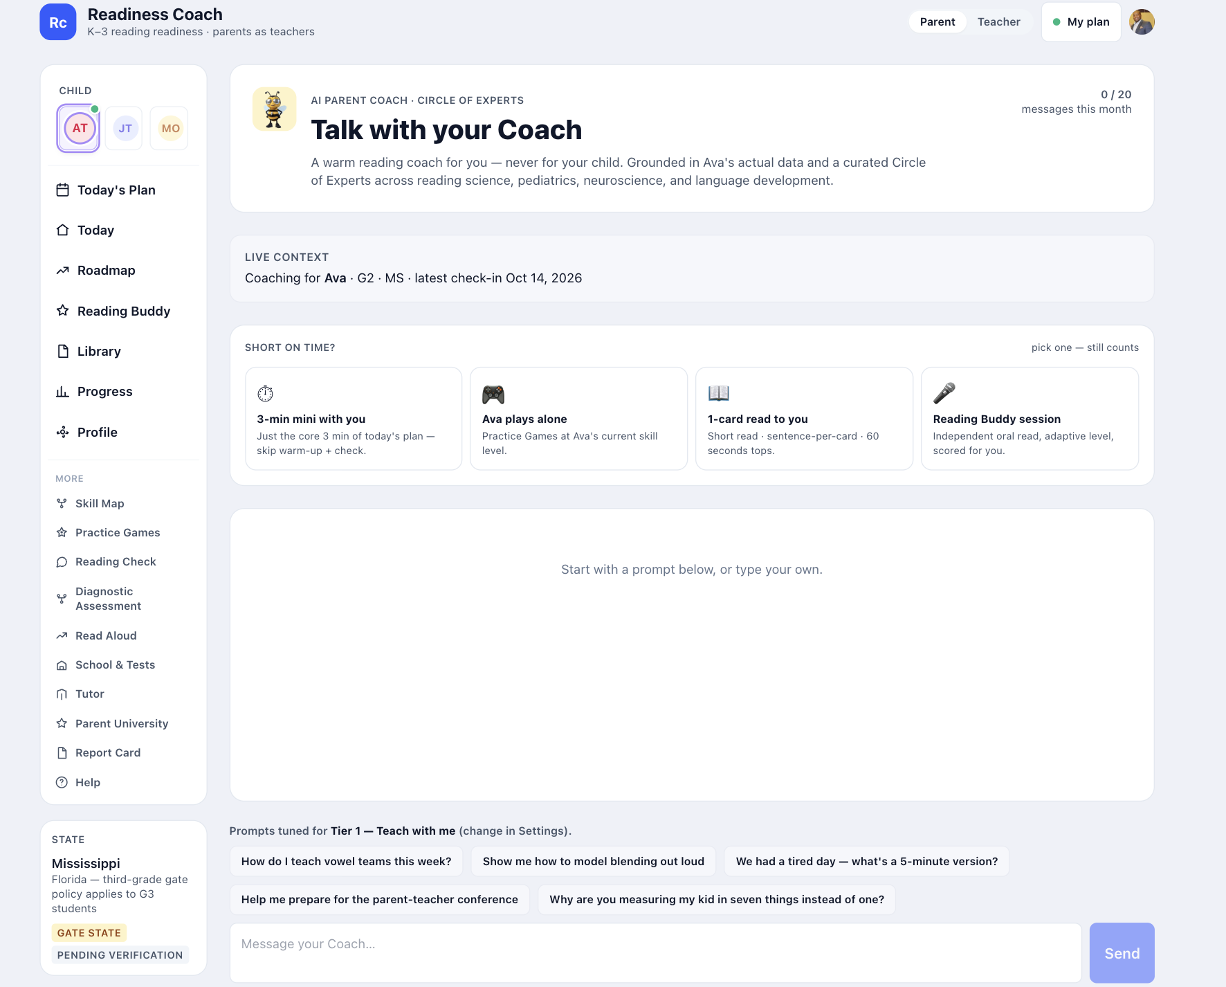Open Report Card
1226x987 pixels.
pyautogui.click(x=123, y=753)
